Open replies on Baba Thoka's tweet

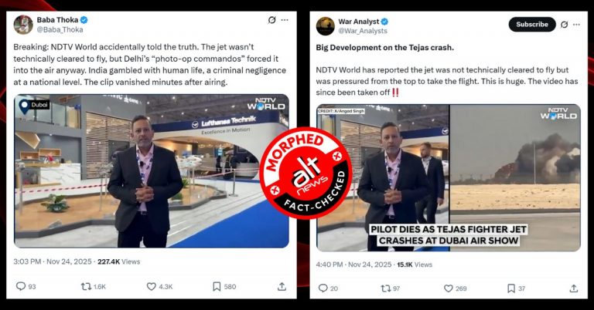[x=26, y=287]
